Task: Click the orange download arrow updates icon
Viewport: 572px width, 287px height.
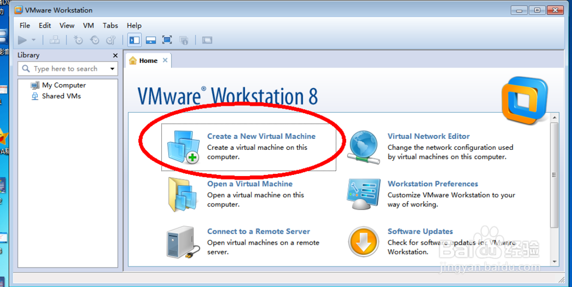Action: click(x=363, y=242)
